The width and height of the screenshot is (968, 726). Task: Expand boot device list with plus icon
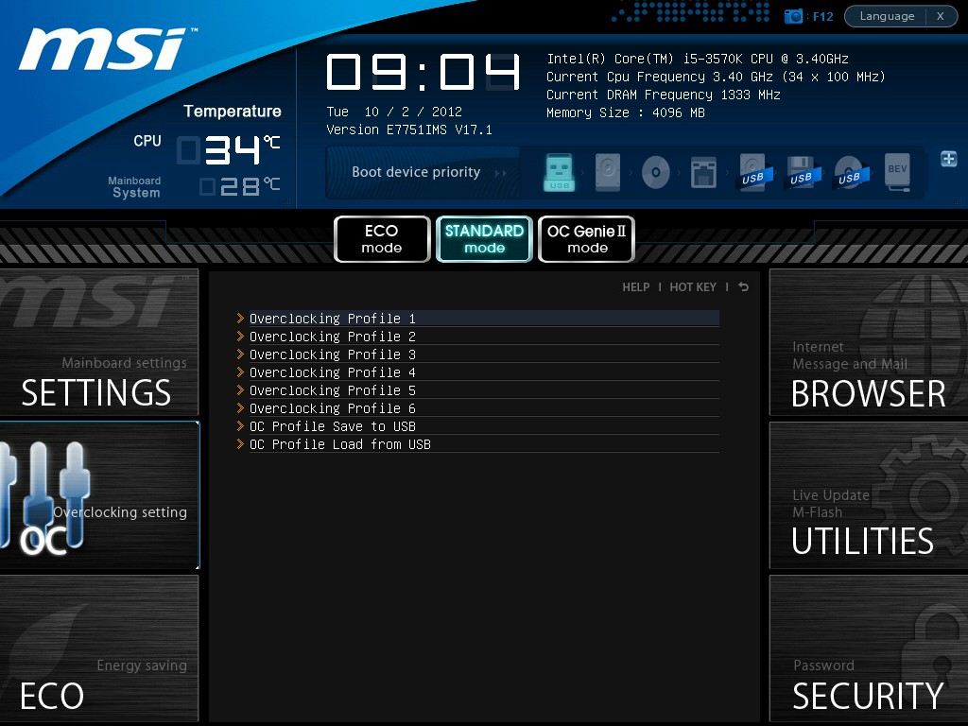click(x=948, y=159)
